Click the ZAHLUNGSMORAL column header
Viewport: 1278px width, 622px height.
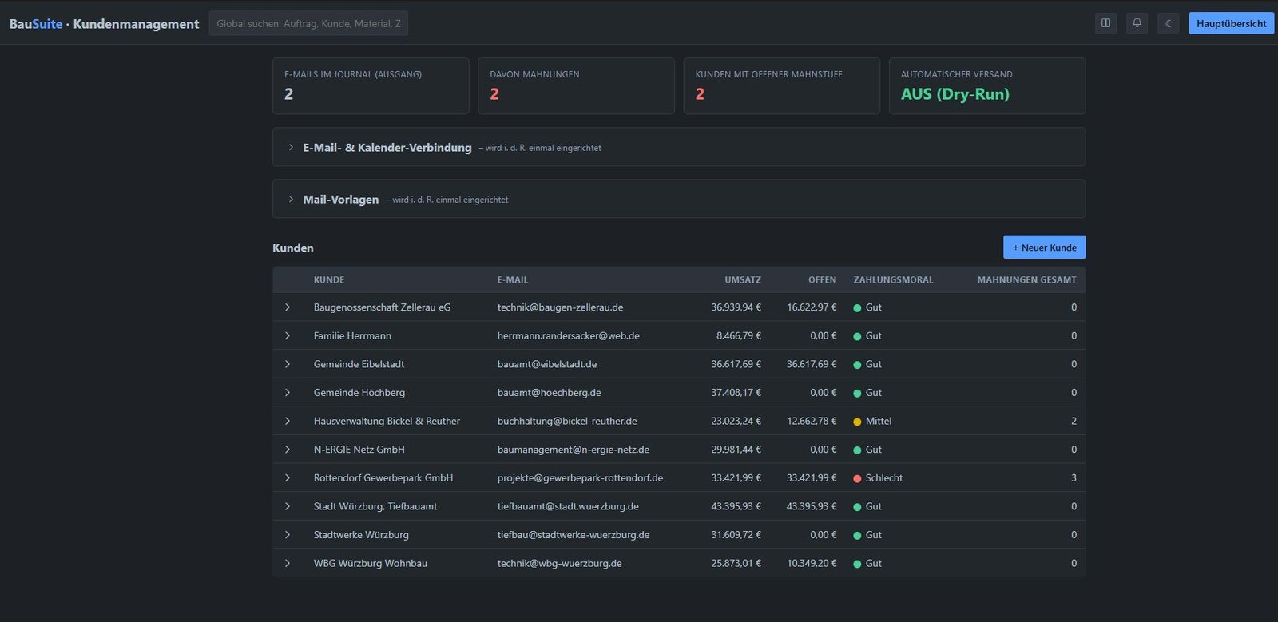tap(893, 280)
